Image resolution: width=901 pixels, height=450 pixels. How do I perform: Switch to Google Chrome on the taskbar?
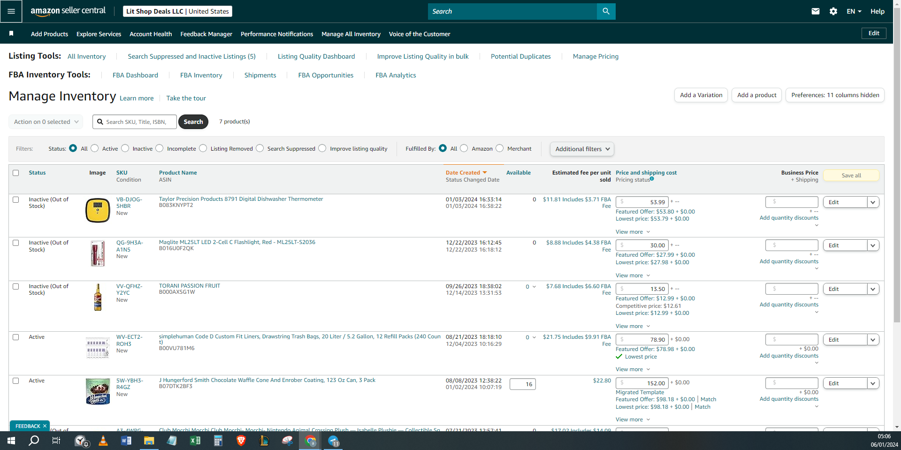click(x=310, y=441)
